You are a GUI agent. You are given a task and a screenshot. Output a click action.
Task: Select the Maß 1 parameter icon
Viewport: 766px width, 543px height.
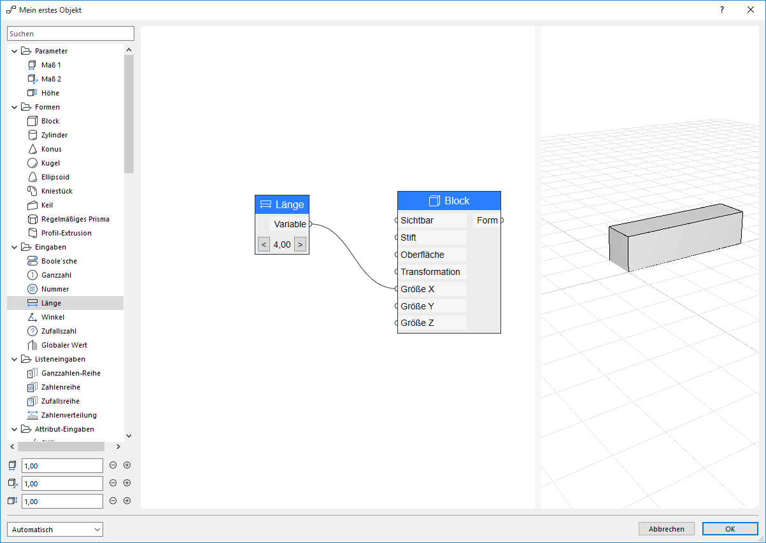(x=33, y=65)
